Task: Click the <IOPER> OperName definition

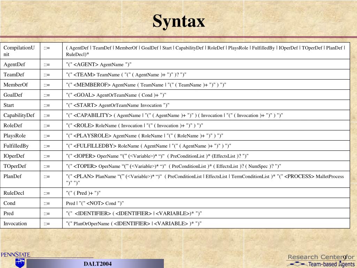Action: click(x=157, y=156)
